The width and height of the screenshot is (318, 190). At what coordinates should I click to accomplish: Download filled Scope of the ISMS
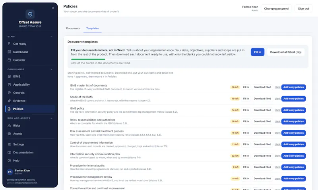click(262, 99)
